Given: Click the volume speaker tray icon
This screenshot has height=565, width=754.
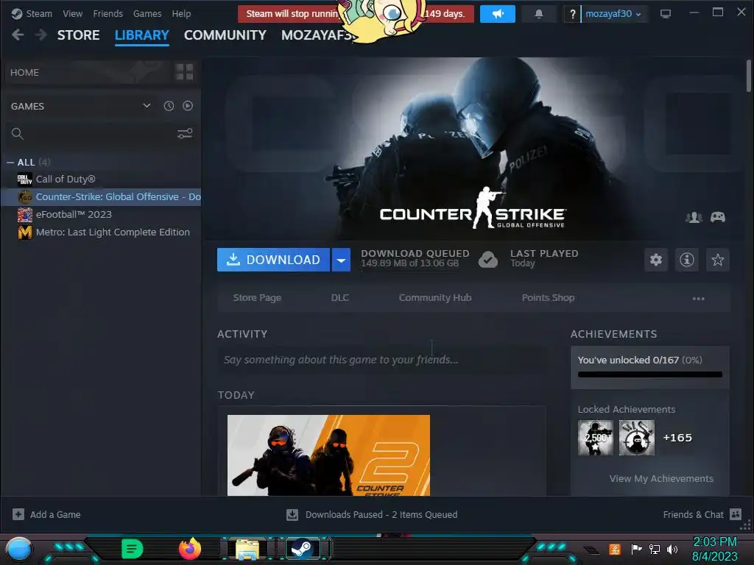Looking at the screenshot, I should click(x=672, y=549).
